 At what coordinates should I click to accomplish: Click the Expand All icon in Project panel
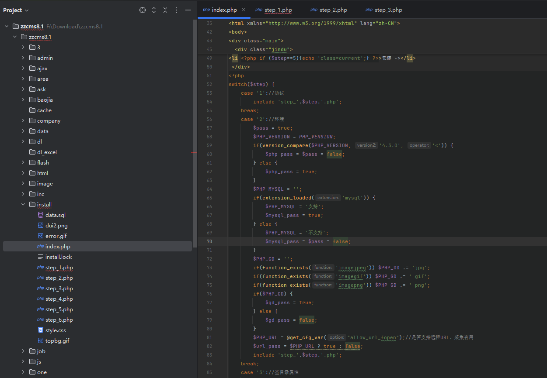(x=154, y=10)
